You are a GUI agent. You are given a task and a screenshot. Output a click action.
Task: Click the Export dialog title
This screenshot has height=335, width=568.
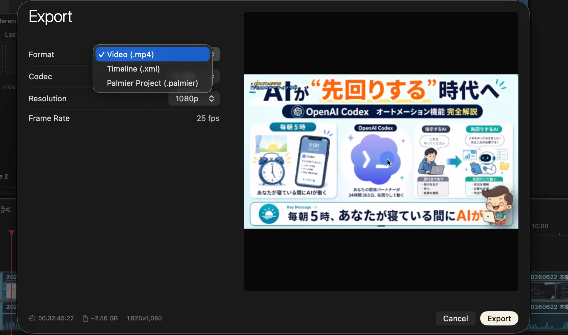coord(50,16)
